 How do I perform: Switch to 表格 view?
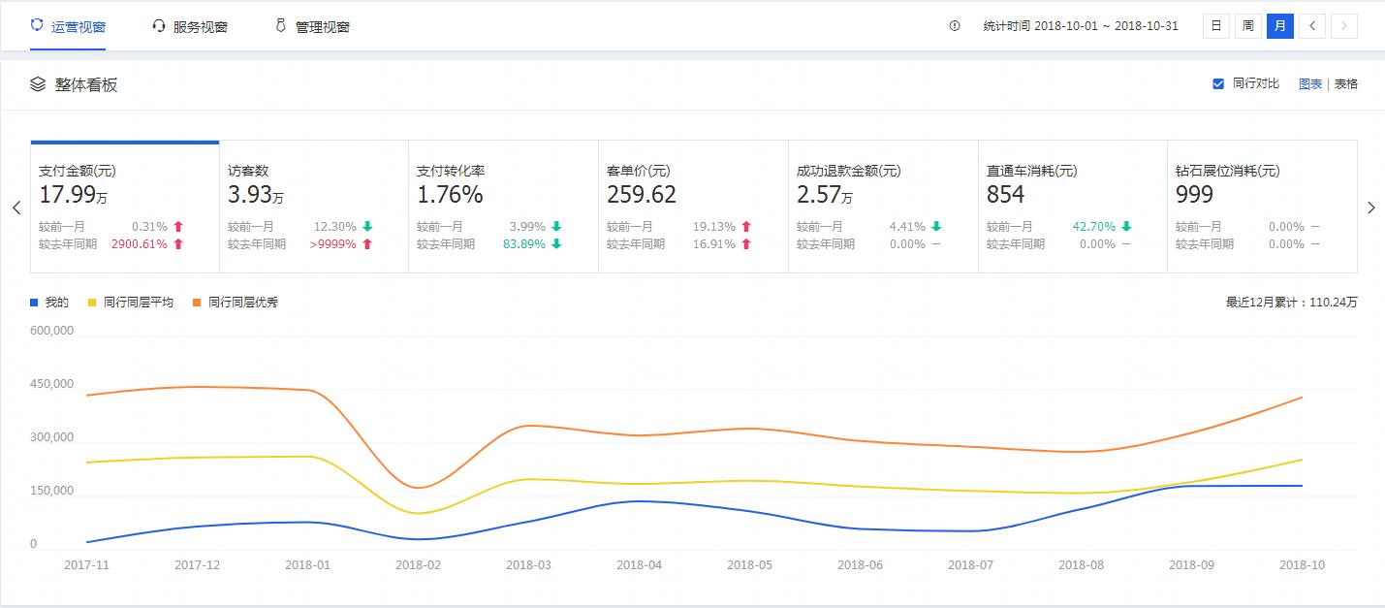coord(1346,84)
